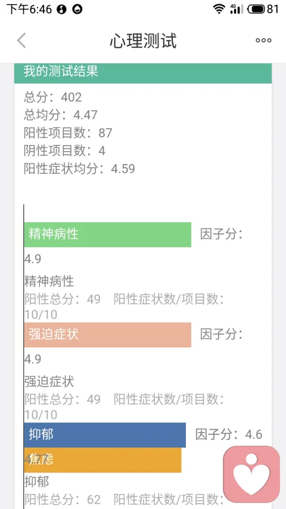This screenshot has width=286, height=509.
Task: Select the orange 焦虑 bar
Action: 102,460
